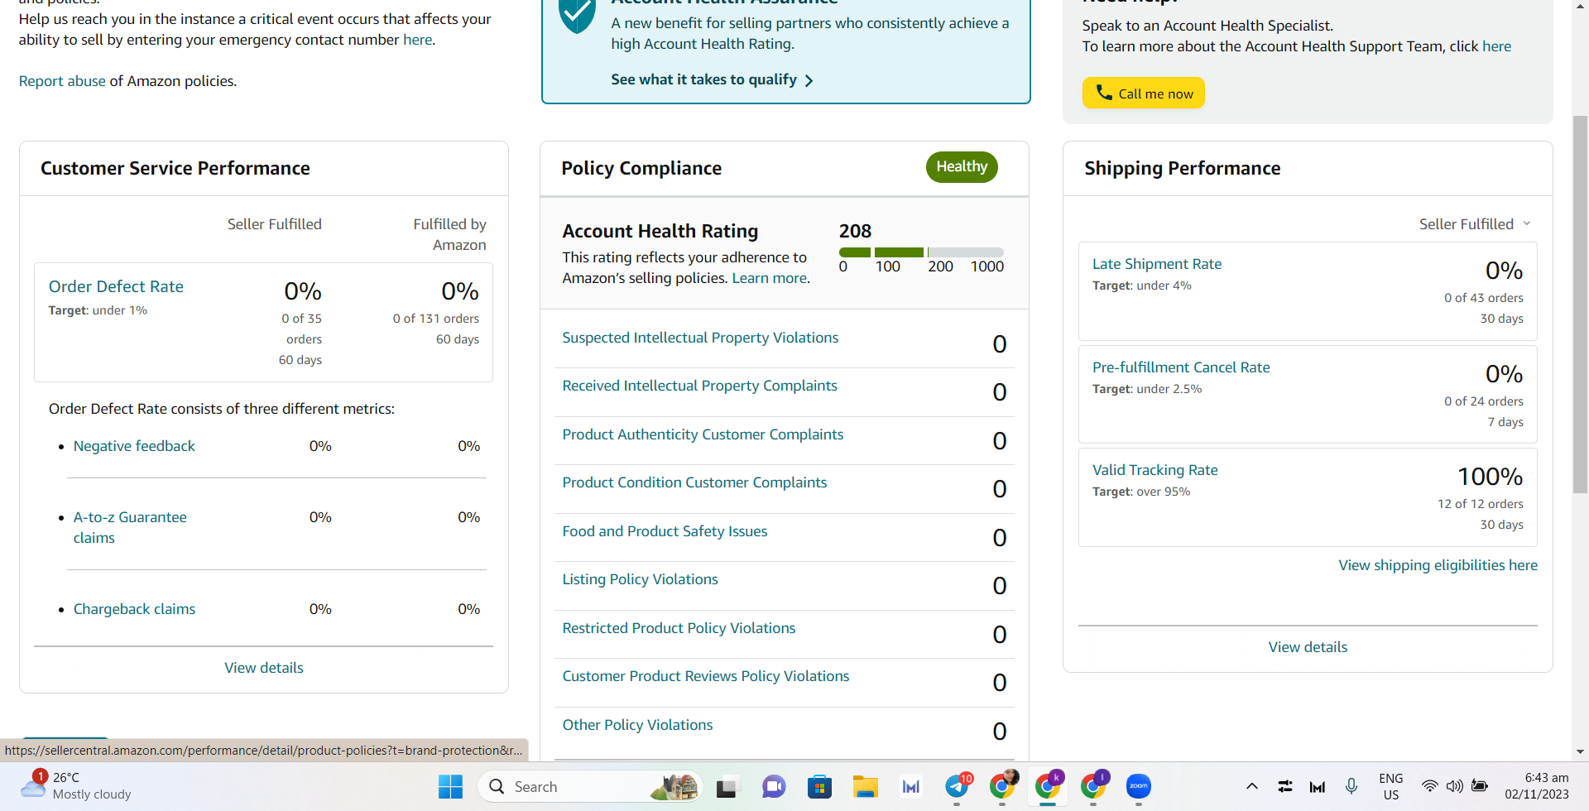Viewport: 1589px width, 811px height.
Task: Open Product Authenticity Customer Complaints
Action: pos(703,434)
